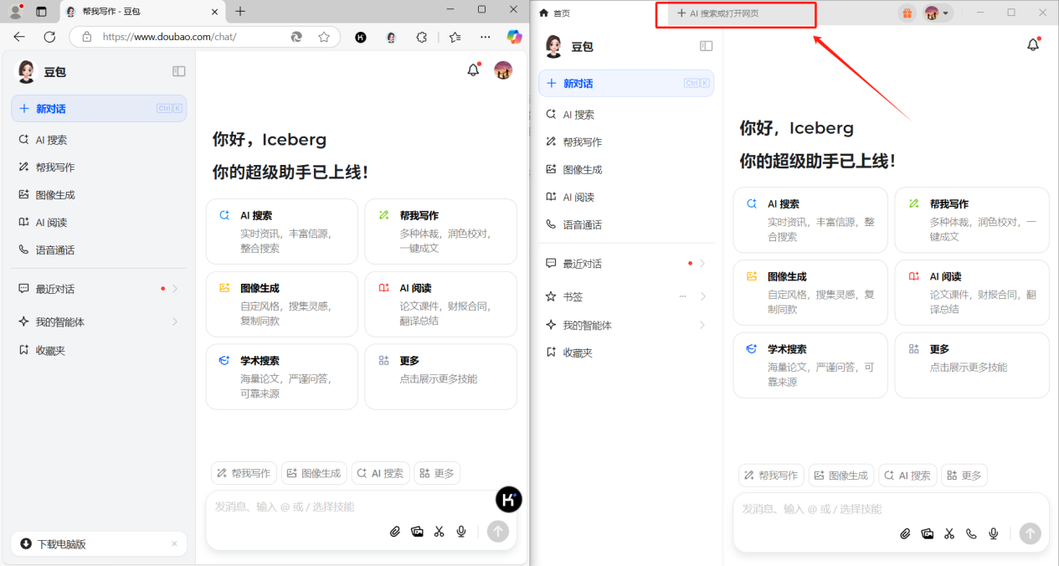Open the 更多 skills card in browser window
Viewport: 1059px width, 566px height.
pos(440,377)
